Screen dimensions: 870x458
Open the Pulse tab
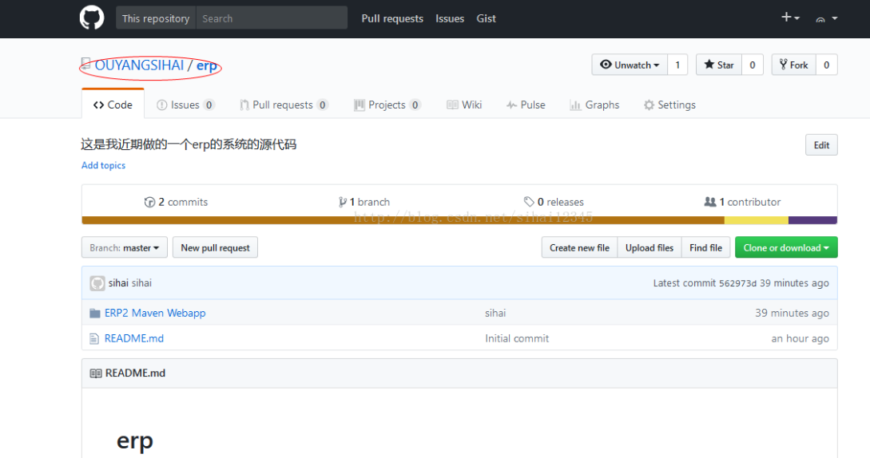[526, 105]
